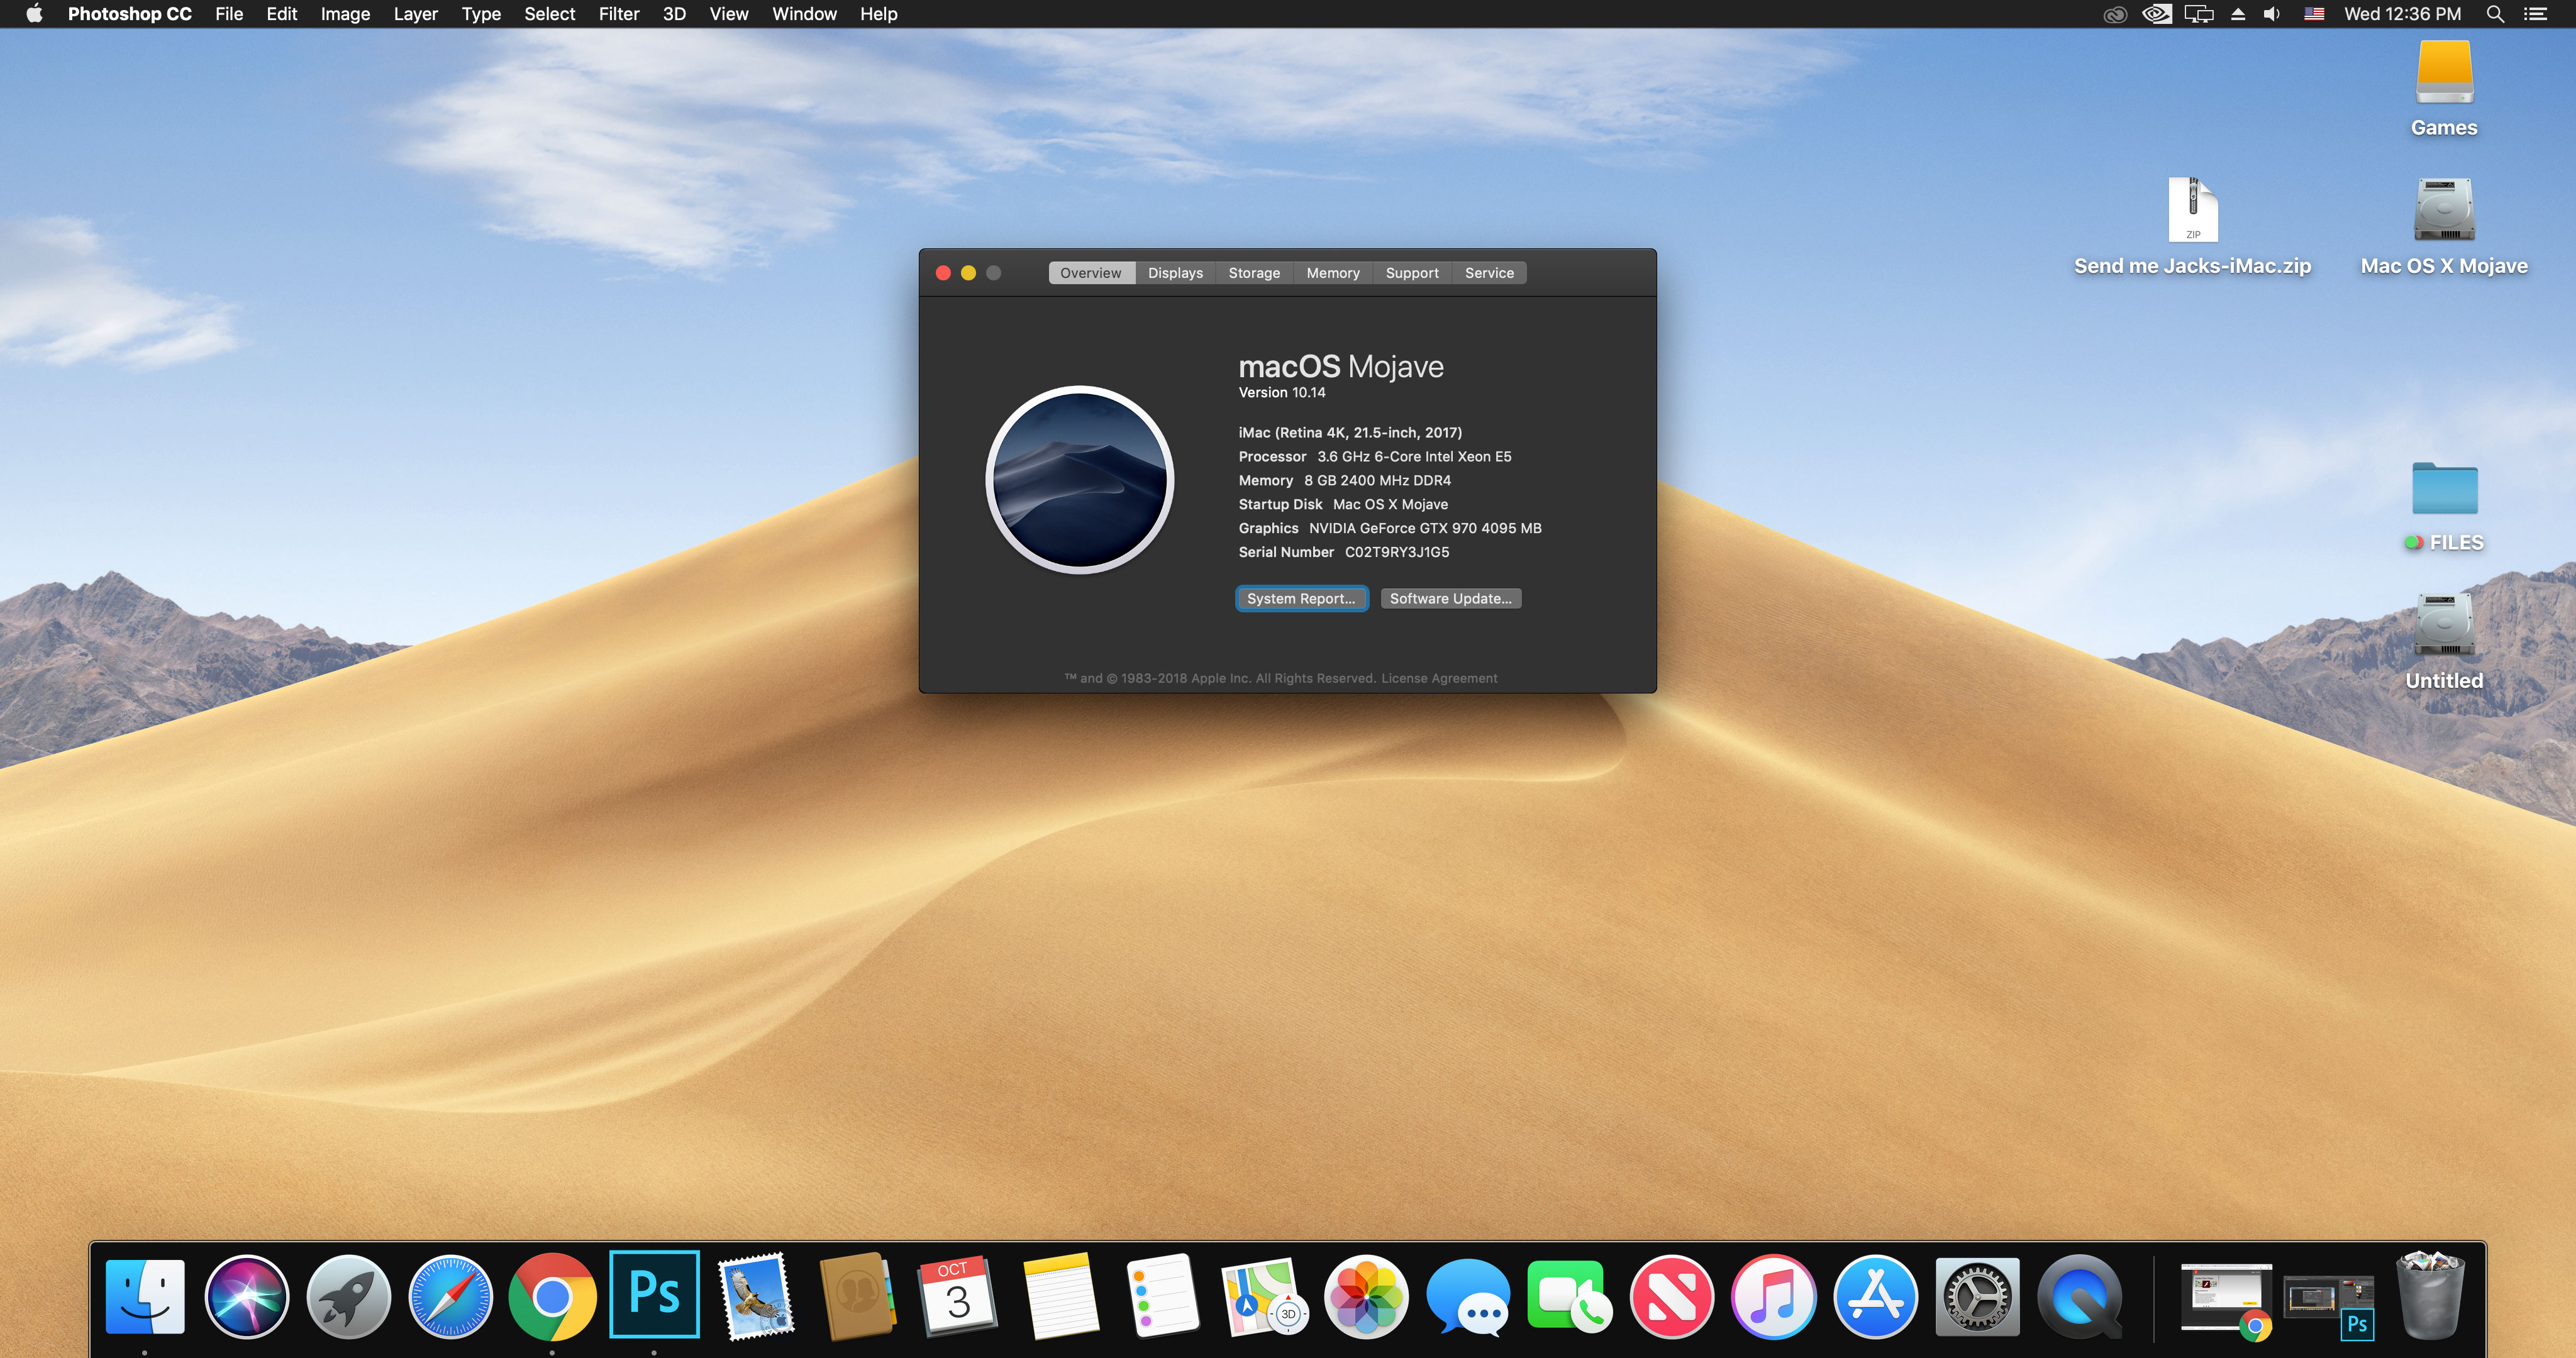Open the Layer menu
Image resolution: width=2576 pixels, height=1358 pixels.
(x=415, y=14)
